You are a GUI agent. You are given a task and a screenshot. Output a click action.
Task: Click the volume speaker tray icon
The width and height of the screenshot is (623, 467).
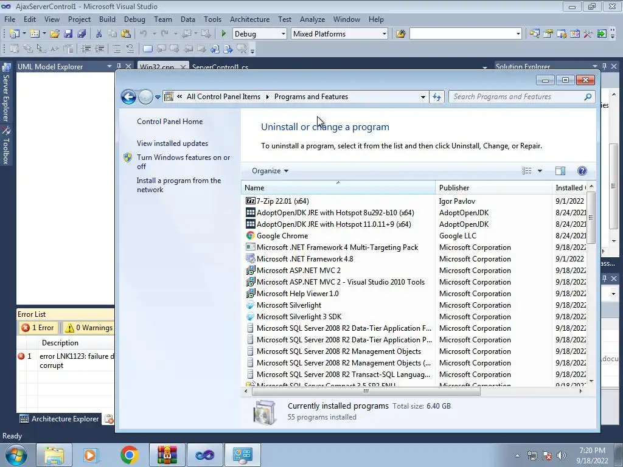[562, 455]
